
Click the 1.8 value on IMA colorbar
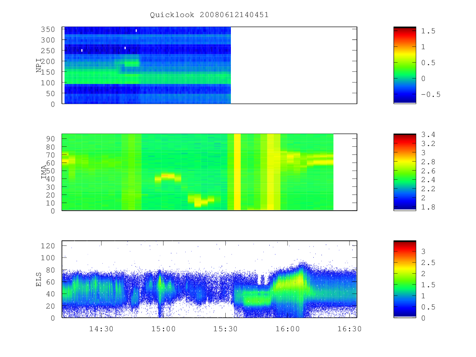pos(428,207)
